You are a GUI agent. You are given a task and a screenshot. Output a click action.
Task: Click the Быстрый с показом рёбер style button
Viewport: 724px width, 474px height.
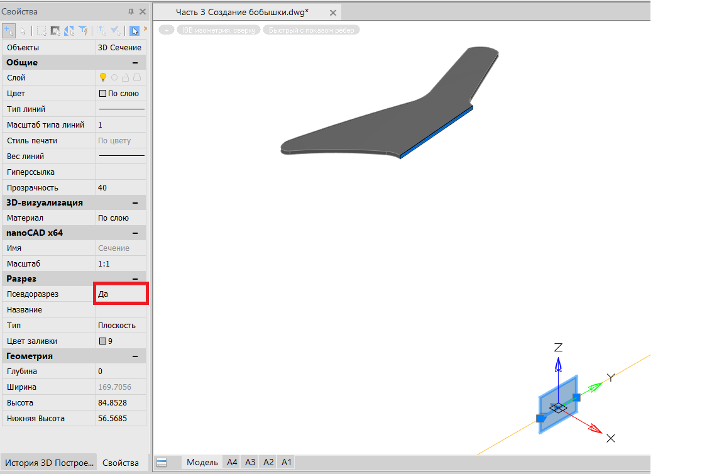point(311,30)
